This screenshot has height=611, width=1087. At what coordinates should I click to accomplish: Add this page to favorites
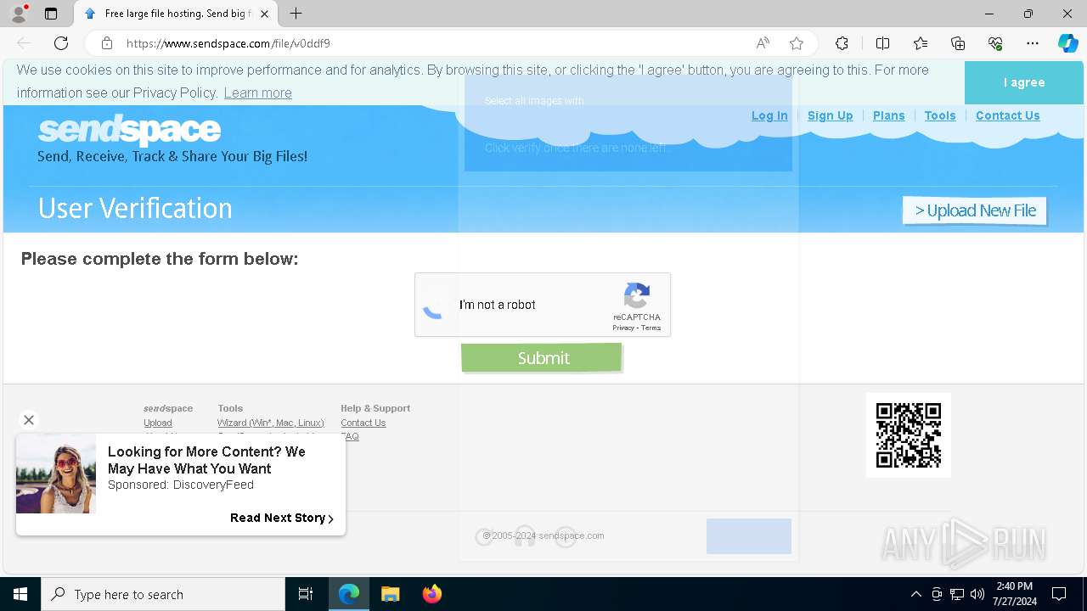(797, 43)
